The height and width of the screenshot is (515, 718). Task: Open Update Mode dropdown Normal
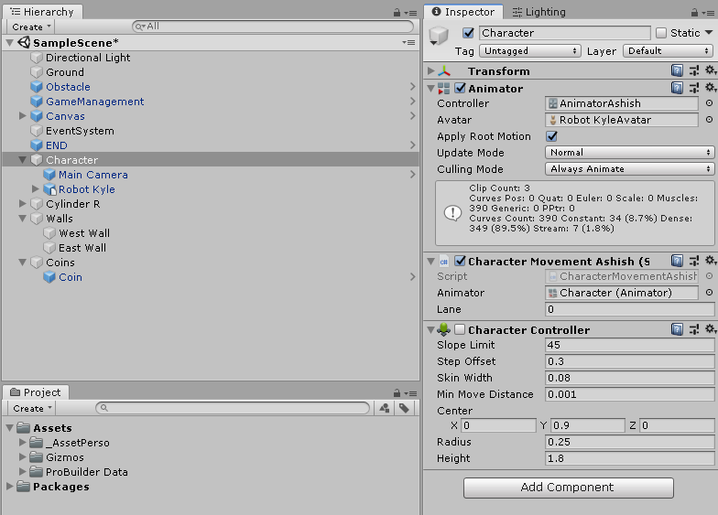tap(630, 152)
